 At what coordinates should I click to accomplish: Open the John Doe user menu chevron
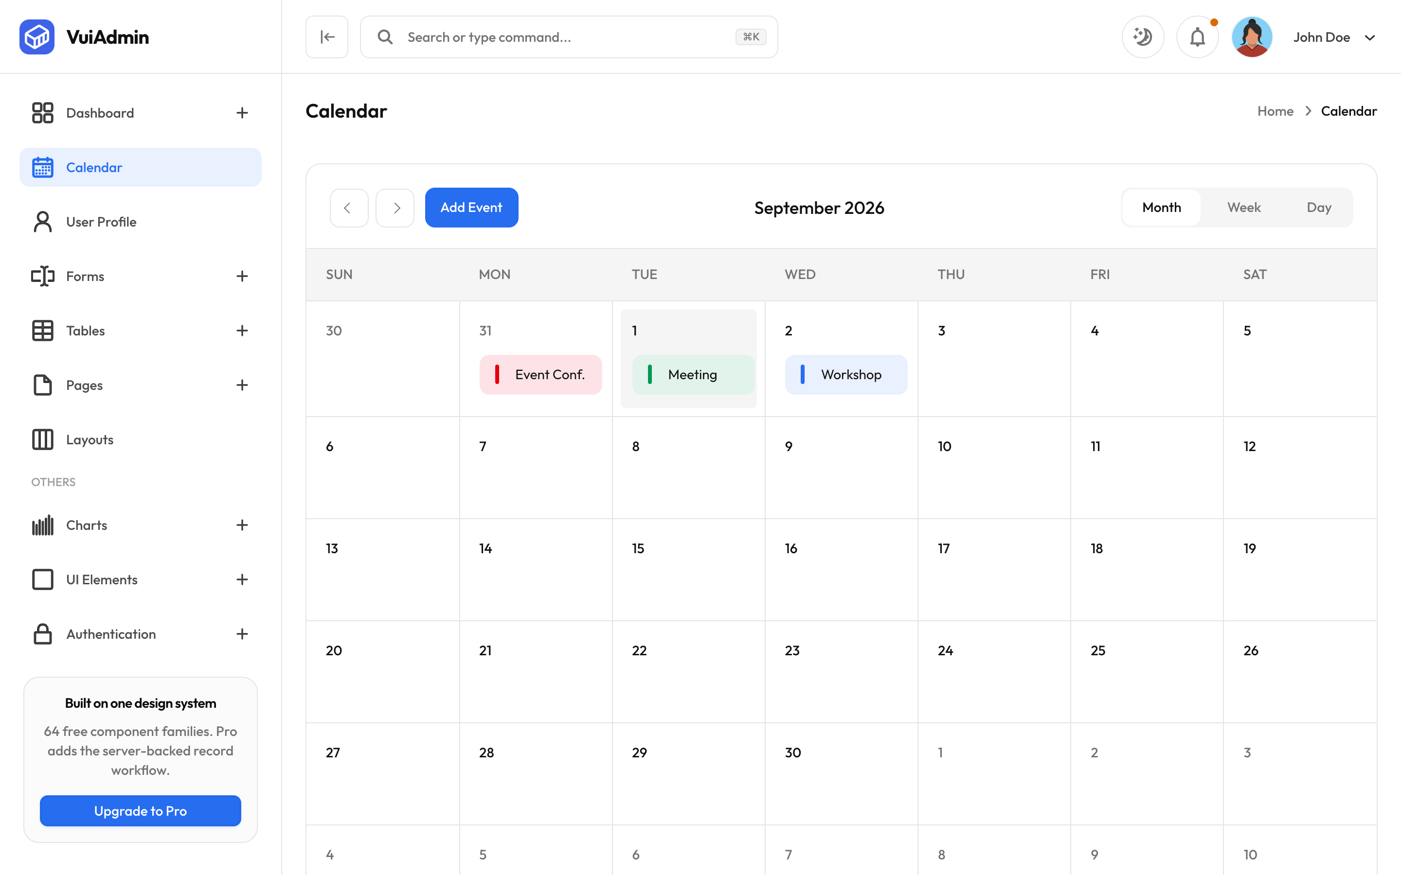click(1370, 37)
